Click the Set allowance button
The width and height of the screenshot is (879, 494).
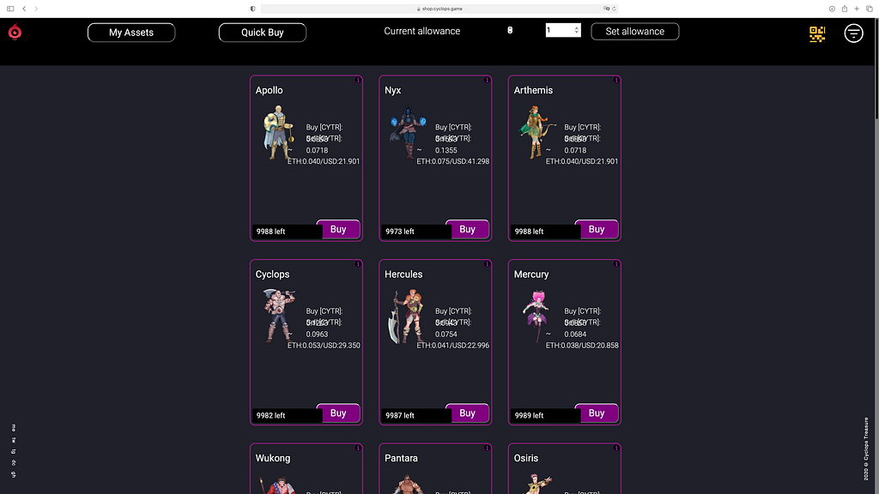(634, 32)
